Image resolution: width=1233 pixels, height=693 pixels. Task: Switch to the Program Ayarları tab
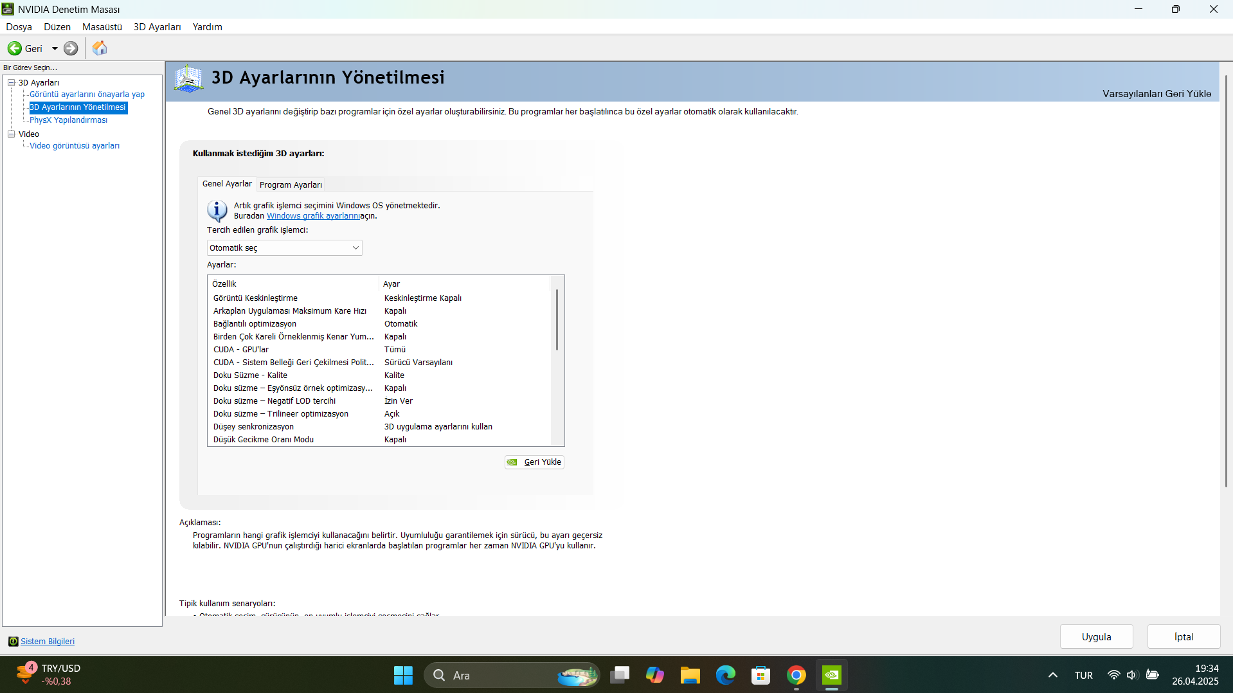click(x=291, y=185)
